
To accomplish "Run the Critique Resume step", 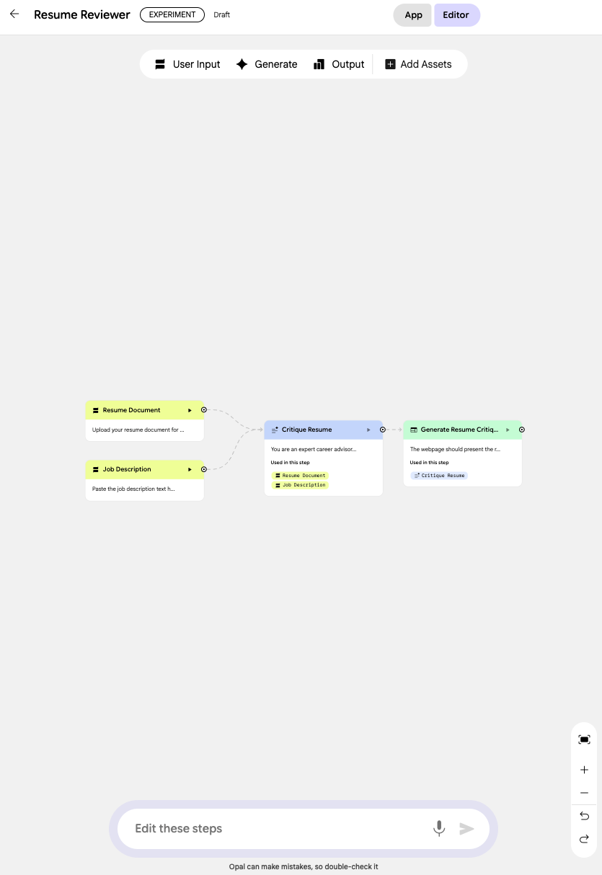I will pos(369,430).
